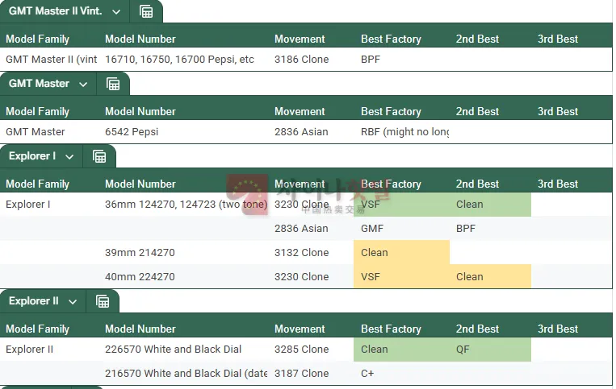This screenshot has width=616, height=389.
Task: Click Model Number header in GMT Master II Vint. table
Action: [x=140, y=39]
